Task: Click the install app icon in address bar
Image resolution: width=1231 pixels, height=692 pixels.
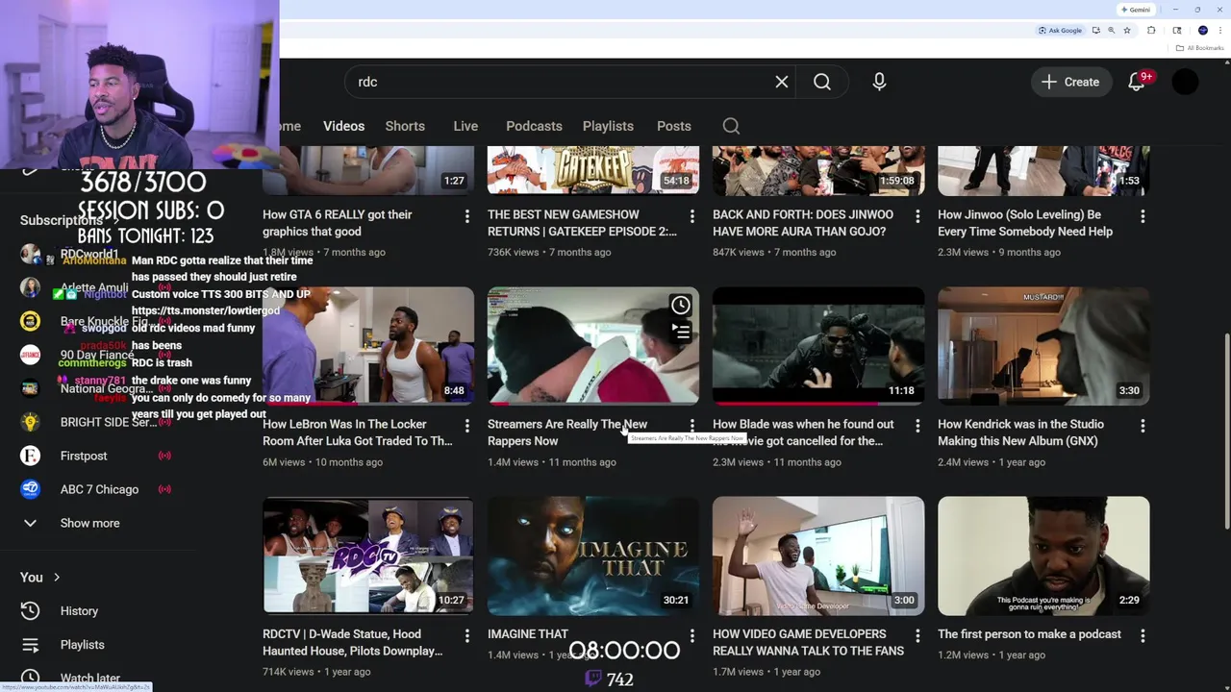Action: click(1095, 30)
